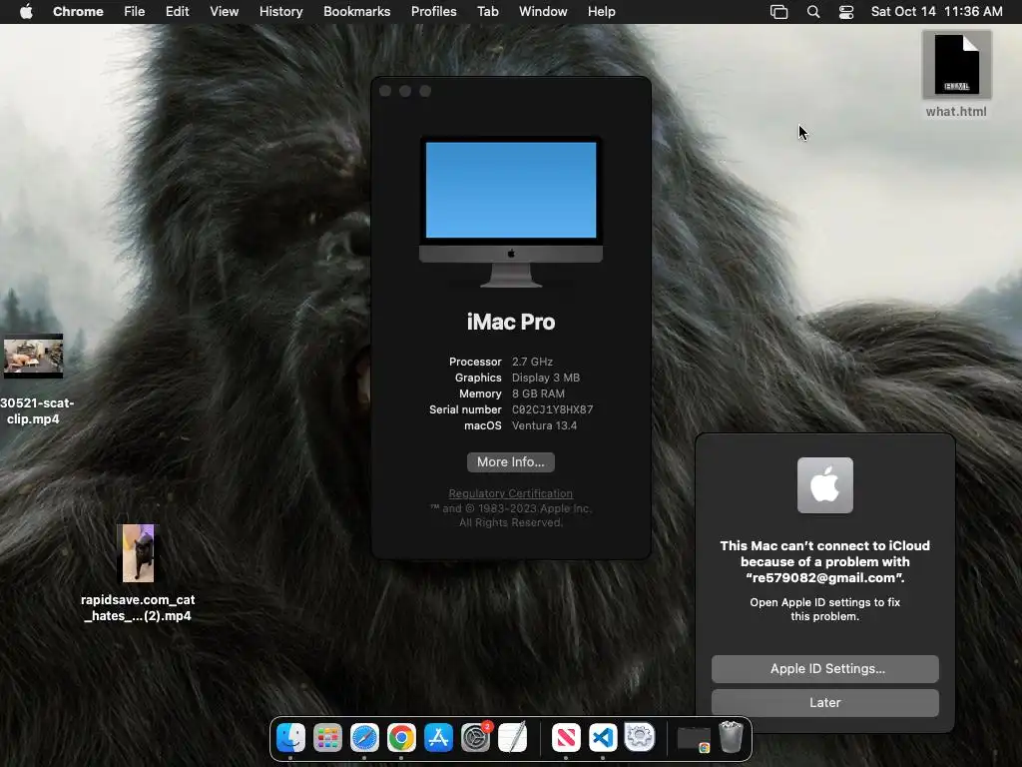The height and width of the screenshot is (767, 1022).
Task: Click the Memory value 8 GB RAM
Action: coord(538,393)
